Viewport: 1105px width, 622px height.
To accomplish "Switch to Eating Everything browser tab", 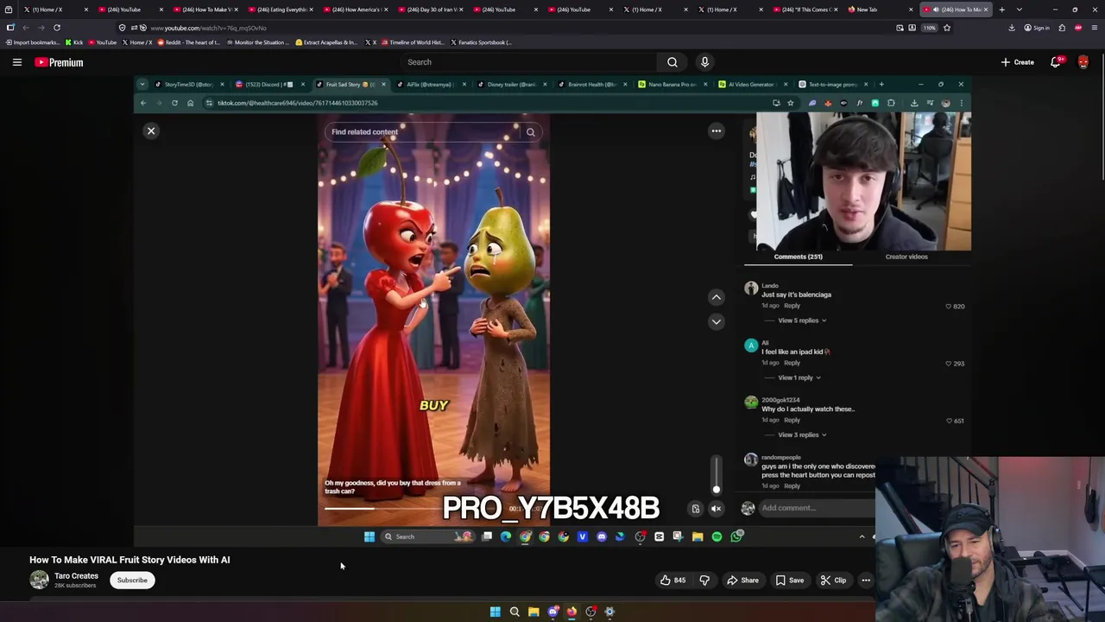I will (280, 10).
